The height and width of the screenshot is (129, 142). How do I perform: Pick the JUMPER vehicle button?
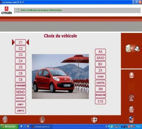tap(21, 111)
